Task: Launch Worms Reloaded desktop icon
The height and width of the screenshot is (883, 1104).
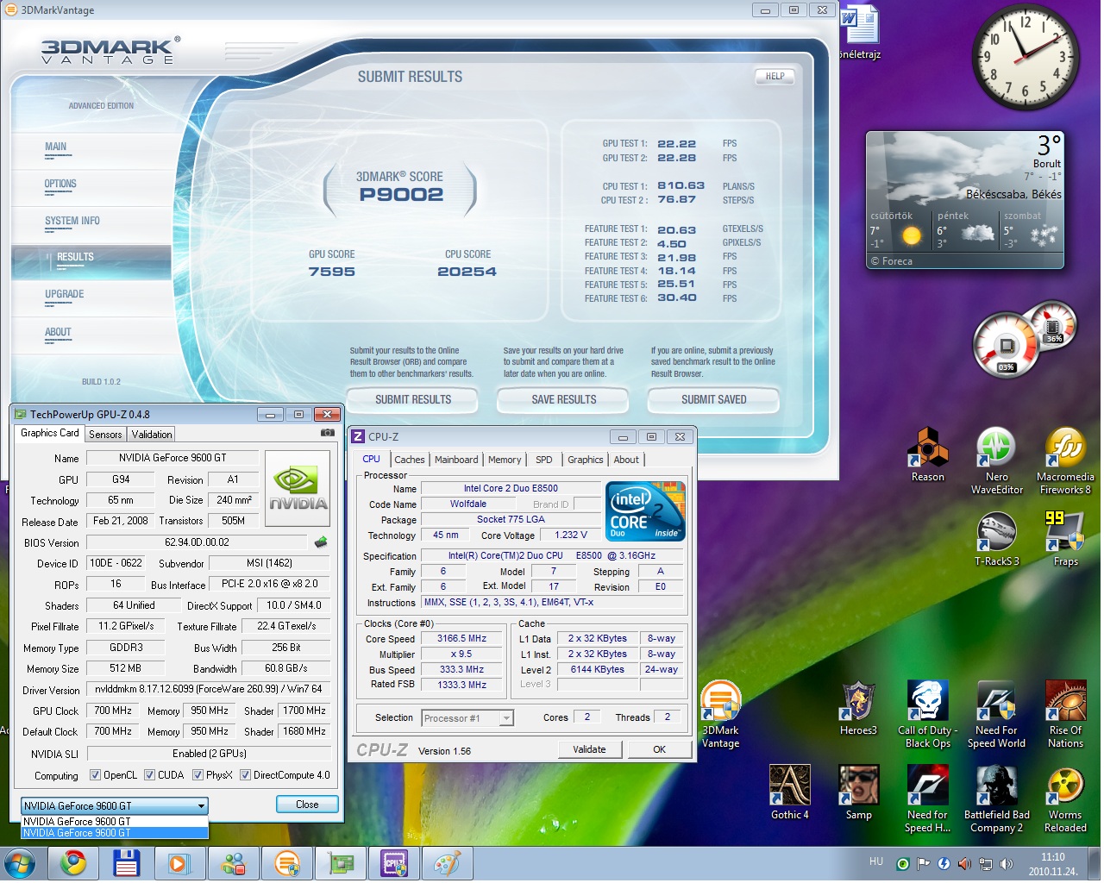Action: (1065, 799)
